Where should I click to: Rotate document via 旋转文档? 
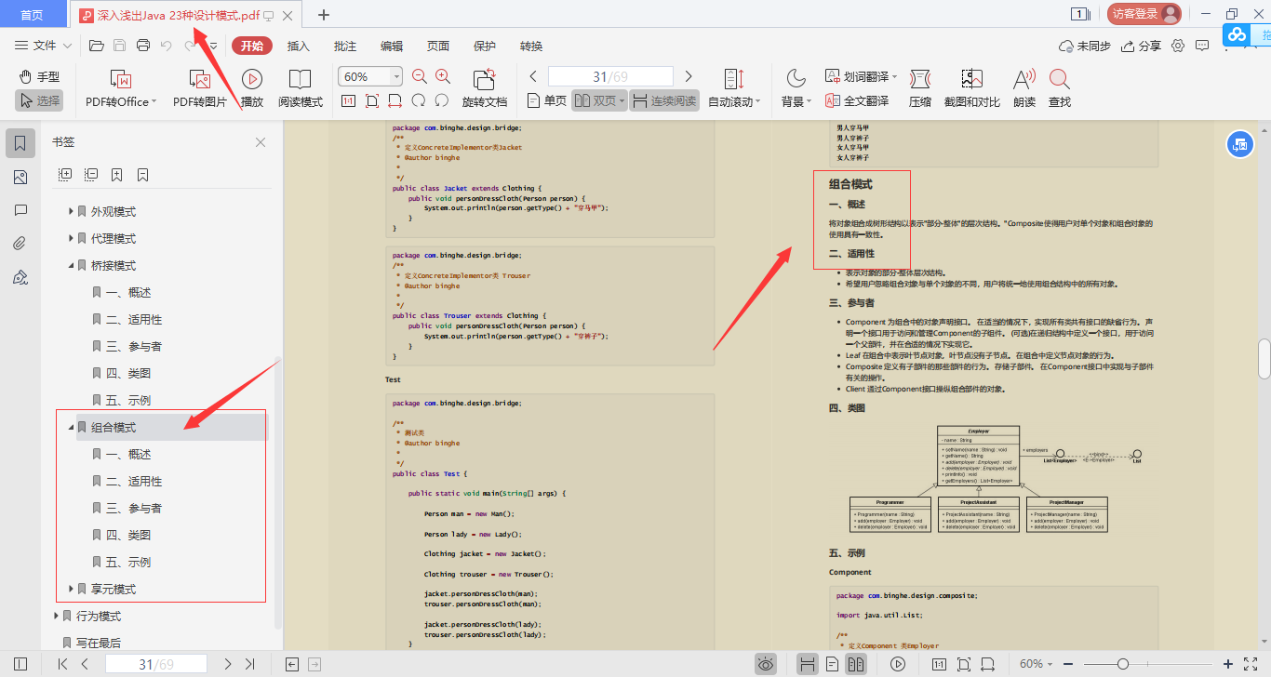pos(485,89)
